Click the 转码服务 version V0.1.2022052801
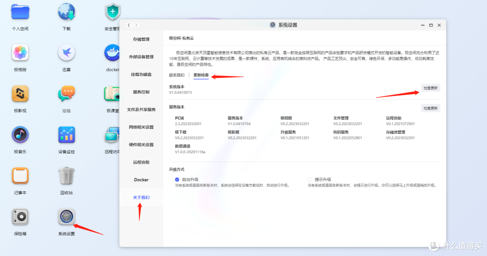Screen dimensions: 487x256 [x=348, y=138]
